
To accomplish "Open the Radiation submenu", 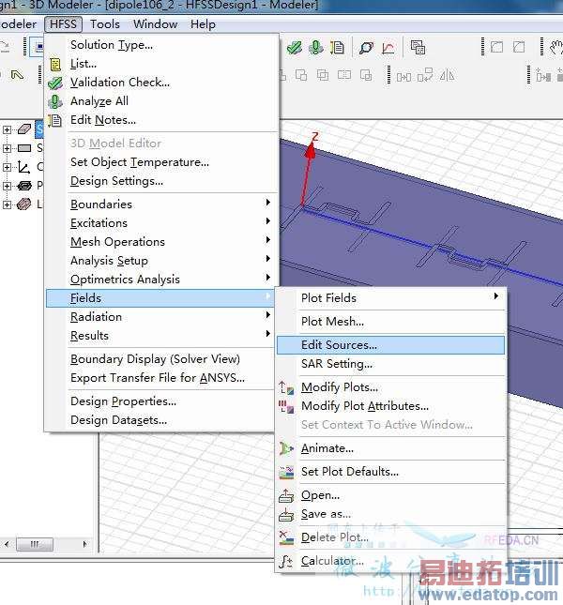I will 160,317.
